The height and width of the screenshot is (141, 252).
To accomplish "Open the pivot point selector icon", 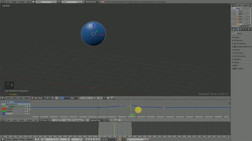I will click(53, 98).
